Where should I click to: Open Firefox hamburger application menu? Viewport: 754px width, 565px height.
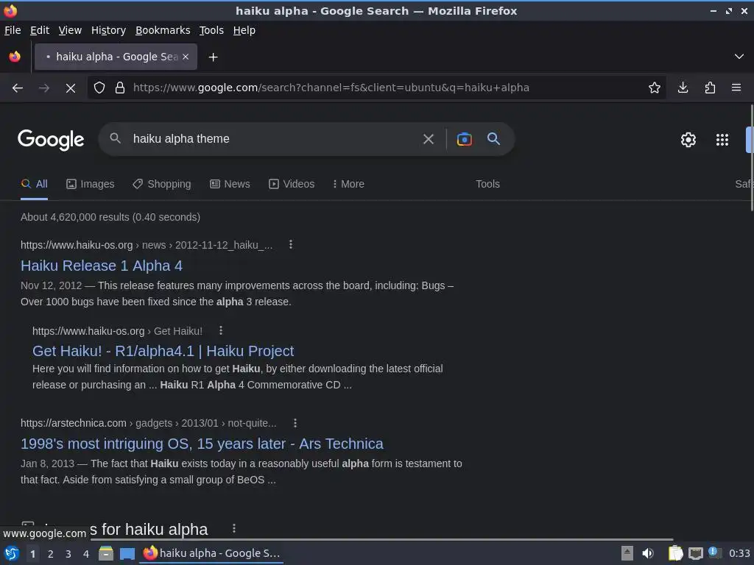[x=736, y=88]
